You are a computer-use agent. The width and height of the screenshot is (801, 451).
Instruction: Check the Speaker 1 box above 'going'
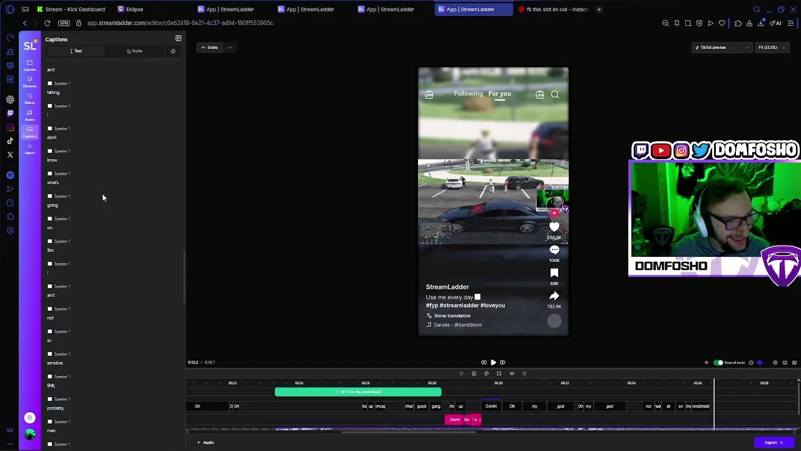(x=49, y=196)
